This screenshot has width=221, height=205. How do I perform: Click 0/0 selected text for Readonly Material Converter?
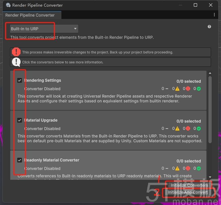[188, 161]
